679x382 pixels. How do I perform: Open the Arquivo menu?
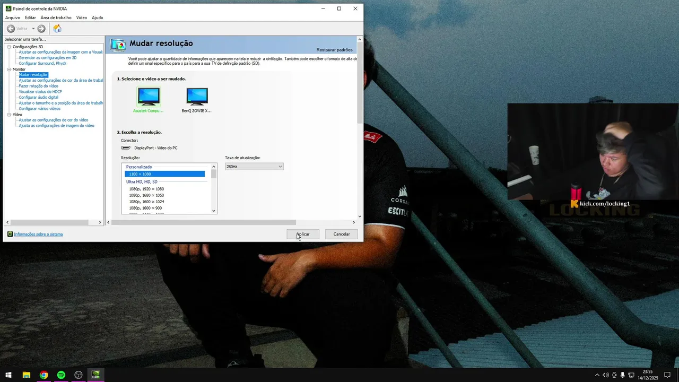13,18
